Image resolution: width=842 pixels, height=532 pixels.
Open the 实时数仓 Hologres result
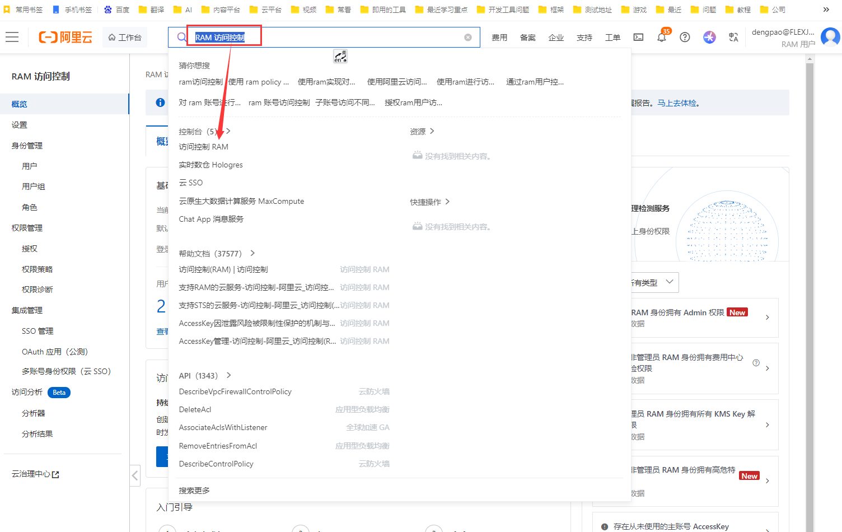(x=211, y=165)
